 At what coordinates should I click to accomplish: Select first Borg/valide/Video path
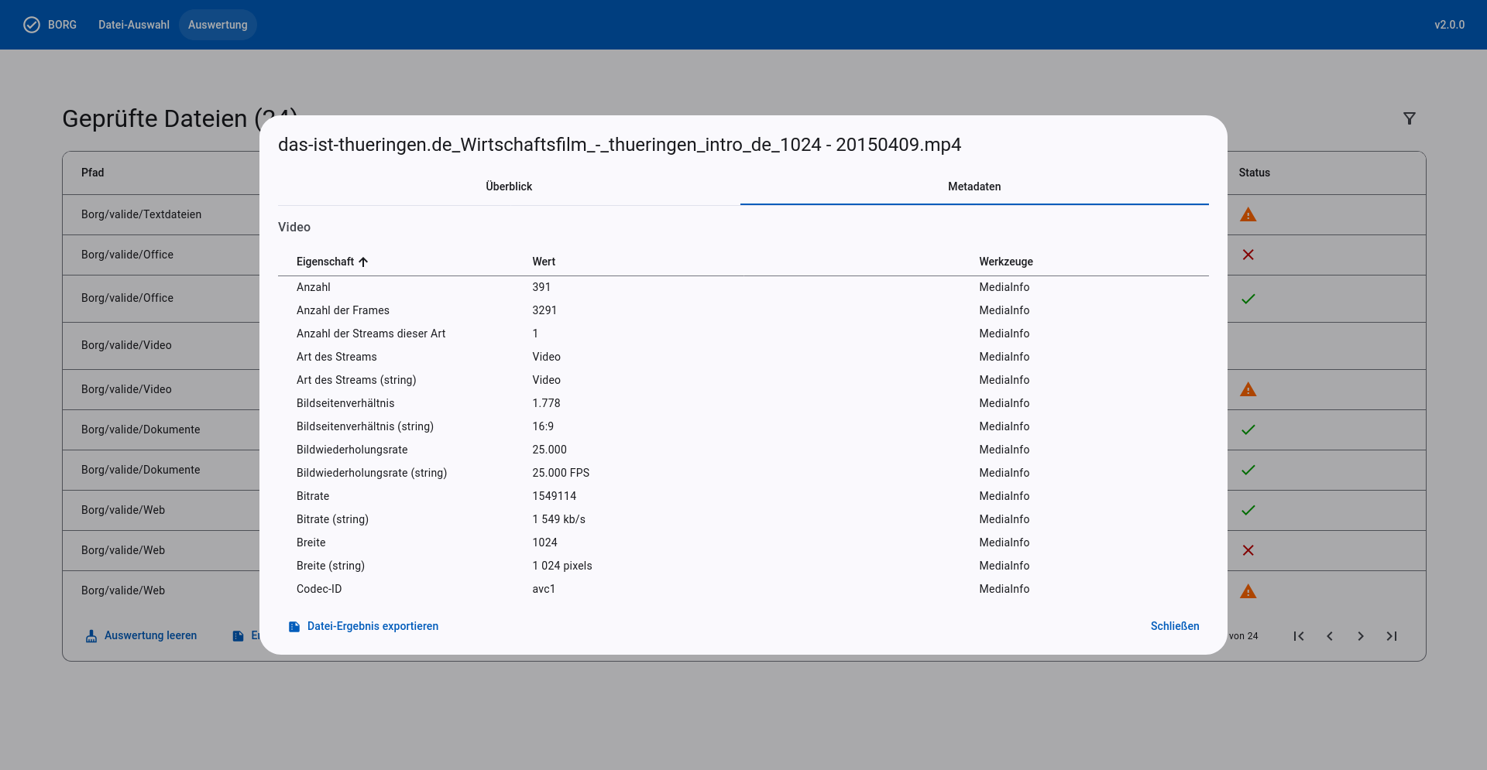pos(126,345)
